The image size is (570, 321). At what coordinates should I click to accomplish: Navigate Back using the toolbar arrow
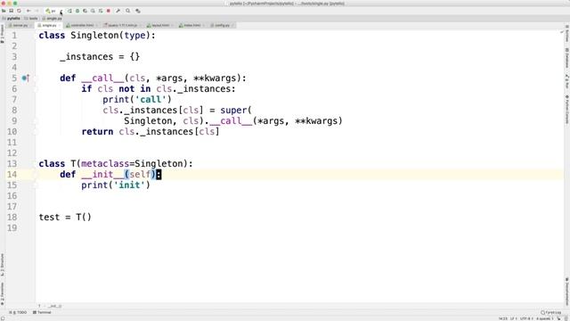(28, 11)
